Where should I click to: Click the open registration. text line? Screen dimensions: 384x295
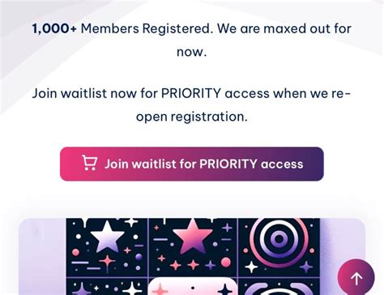click(192, 117)
